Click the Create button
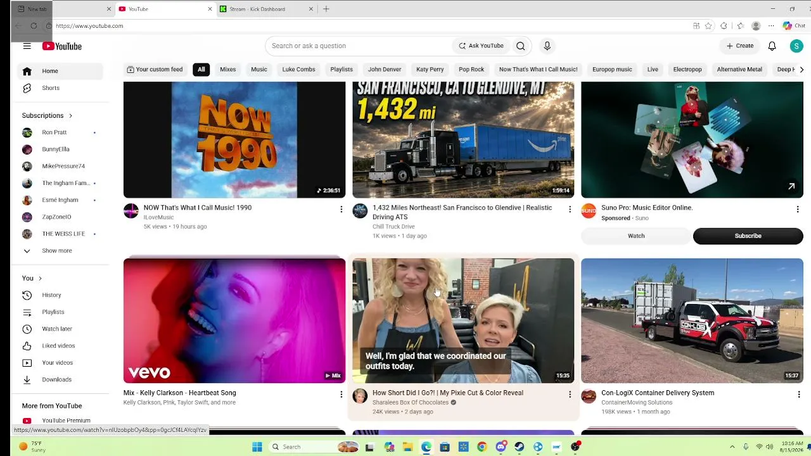This screenshot has height=456, width=811. [x=739, y=46]
